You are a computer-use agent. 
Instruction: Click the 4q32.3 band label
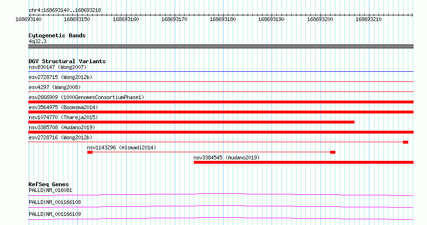click(37, 41)
